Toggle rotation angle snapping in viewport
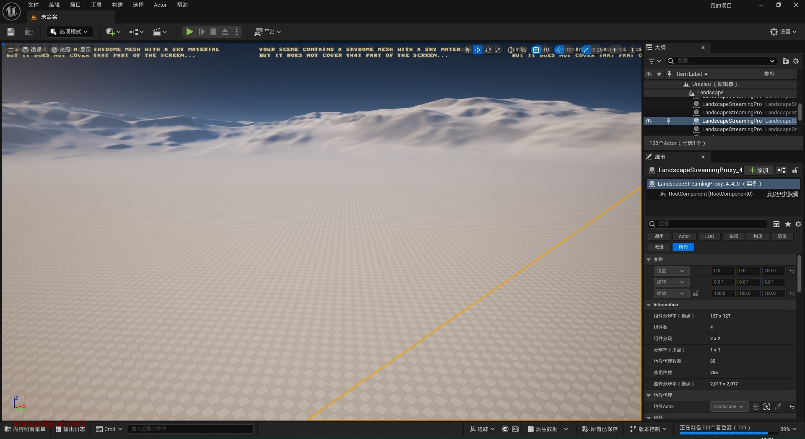805x439 pixels. point(559,50)
